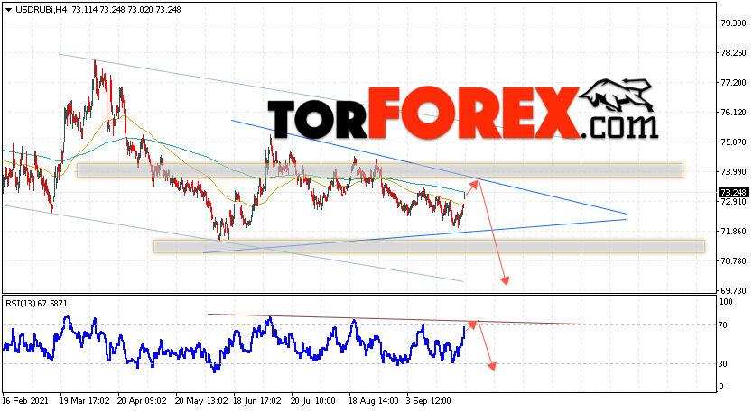Click the 3 Sep 12:00 time label
Image resolution: width=753 pixels, height=411 pixels.
click(429, 401)
